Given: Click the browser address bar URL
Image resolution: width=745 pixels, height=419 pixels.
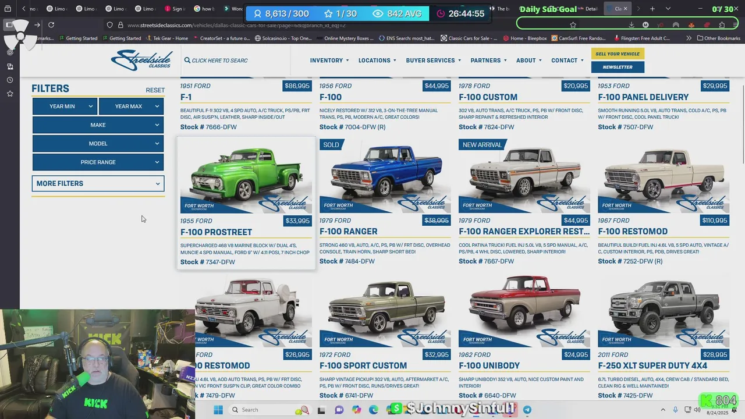Looking at the screenshot, I should click(x=236, y=25).
